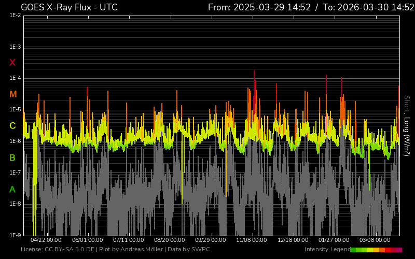Select the green B flare class label

tap(12, 157)
